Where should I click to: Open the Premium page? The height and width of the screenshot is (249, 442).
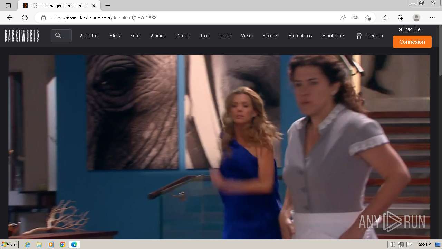370,36
